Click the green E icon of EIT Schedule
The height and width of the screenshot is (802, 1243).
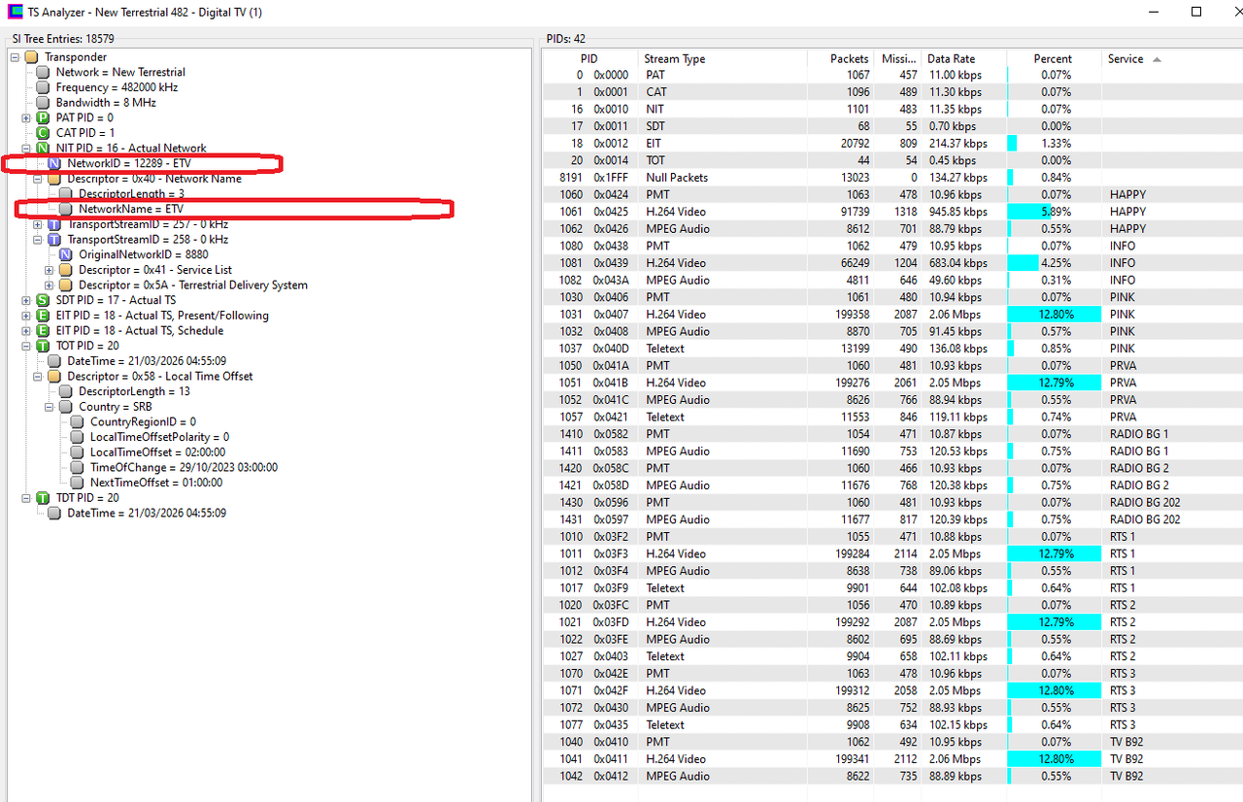[43, 330]
